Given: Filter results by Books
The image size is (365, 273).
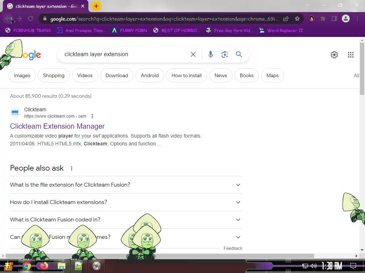Looking at the screenshot, I should pos(247,75).
